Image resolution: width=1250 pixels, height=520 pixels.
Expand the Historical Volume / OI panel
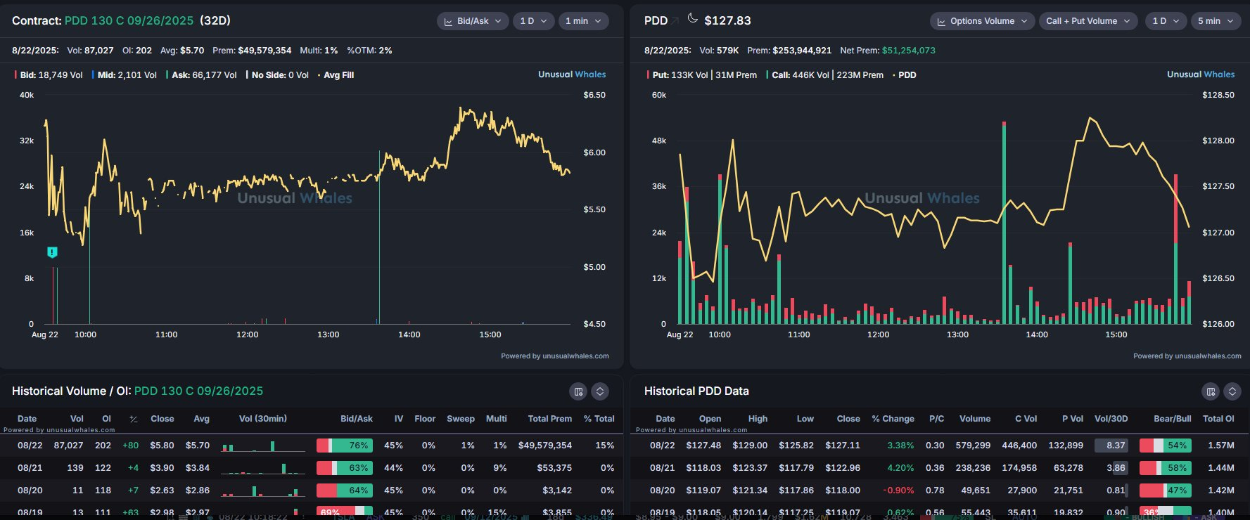coord(600,391)
